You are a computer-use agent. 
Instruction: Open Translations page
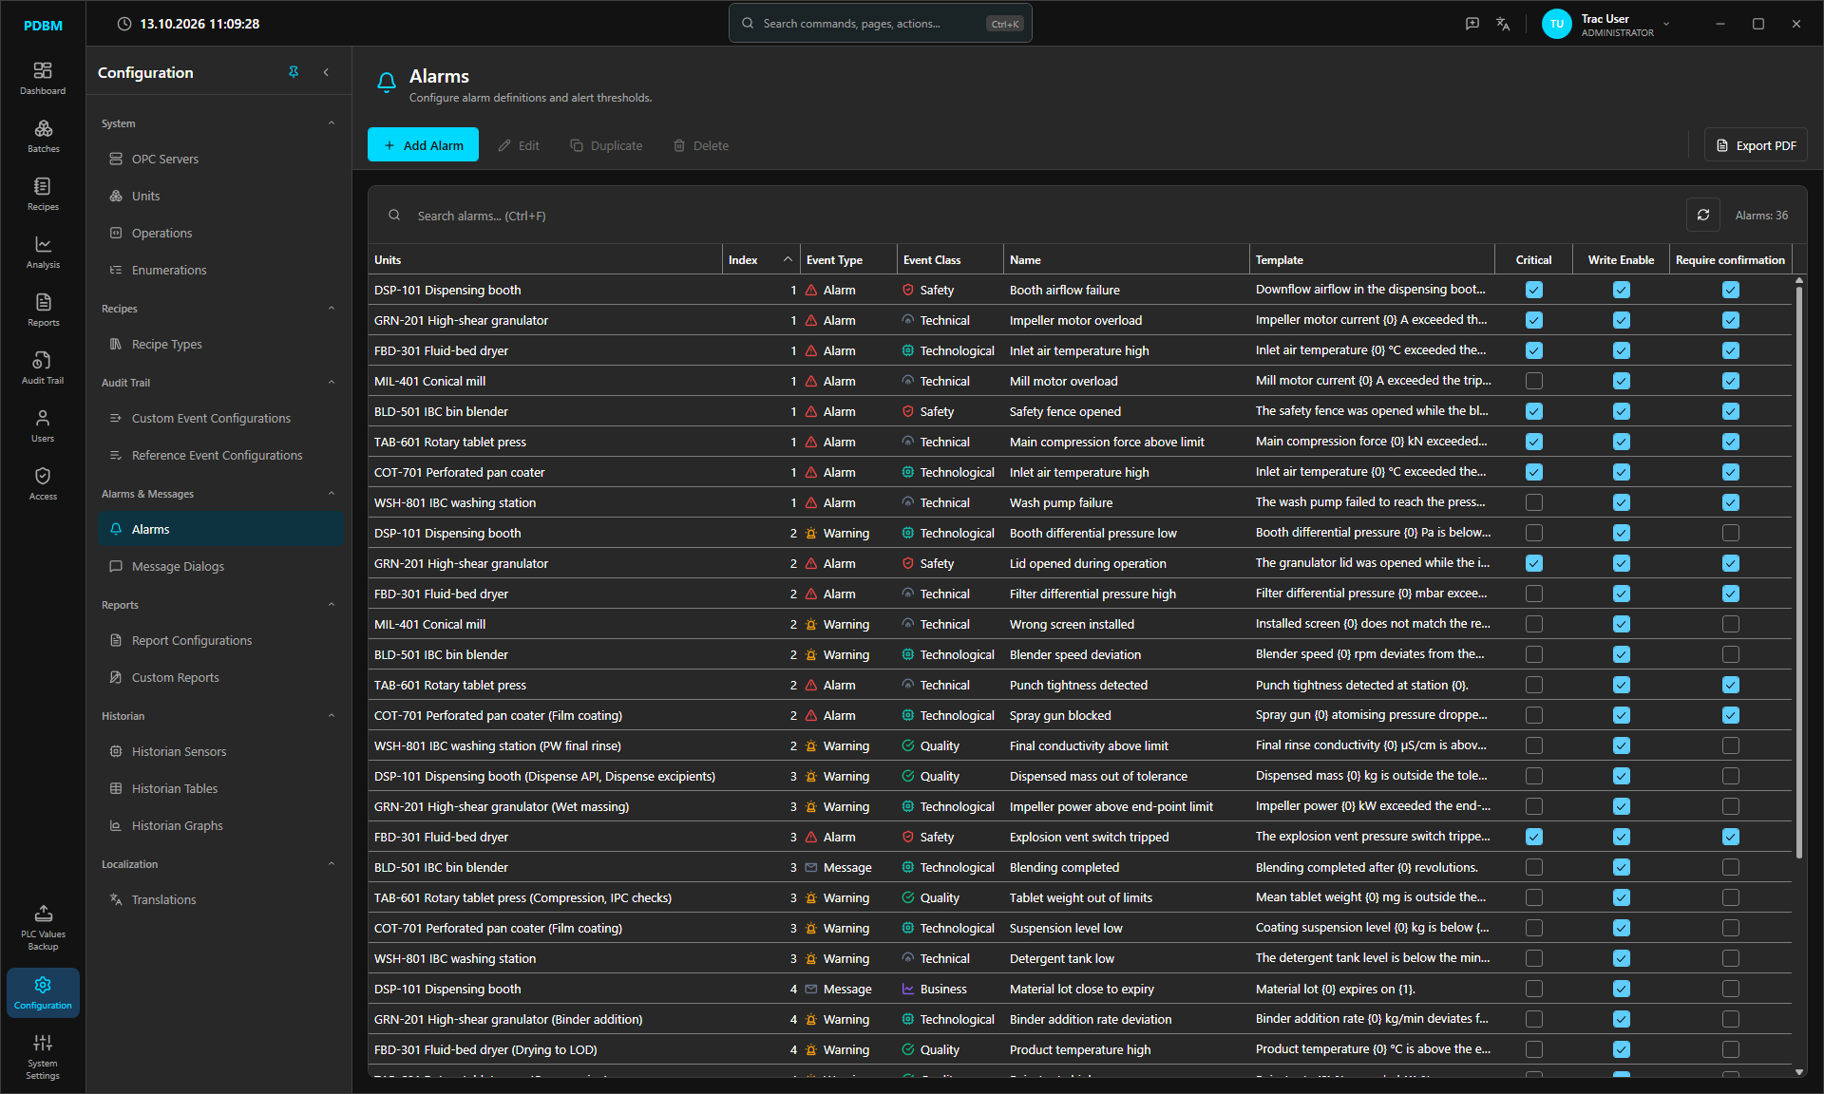click(x=220, y=899)
